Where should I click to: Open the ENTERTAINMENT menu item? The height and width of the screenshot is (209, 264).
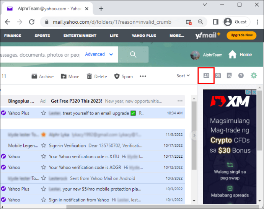(80, 36)
